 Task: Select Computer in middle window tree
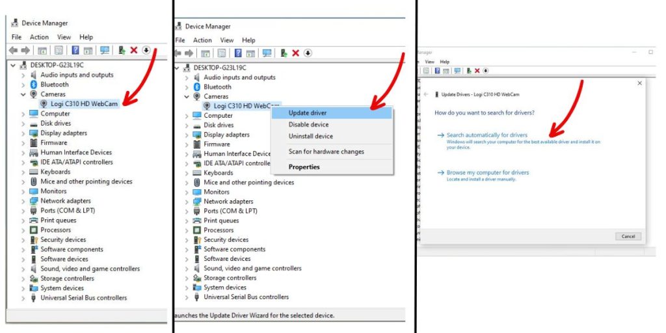tap(218, 116)
